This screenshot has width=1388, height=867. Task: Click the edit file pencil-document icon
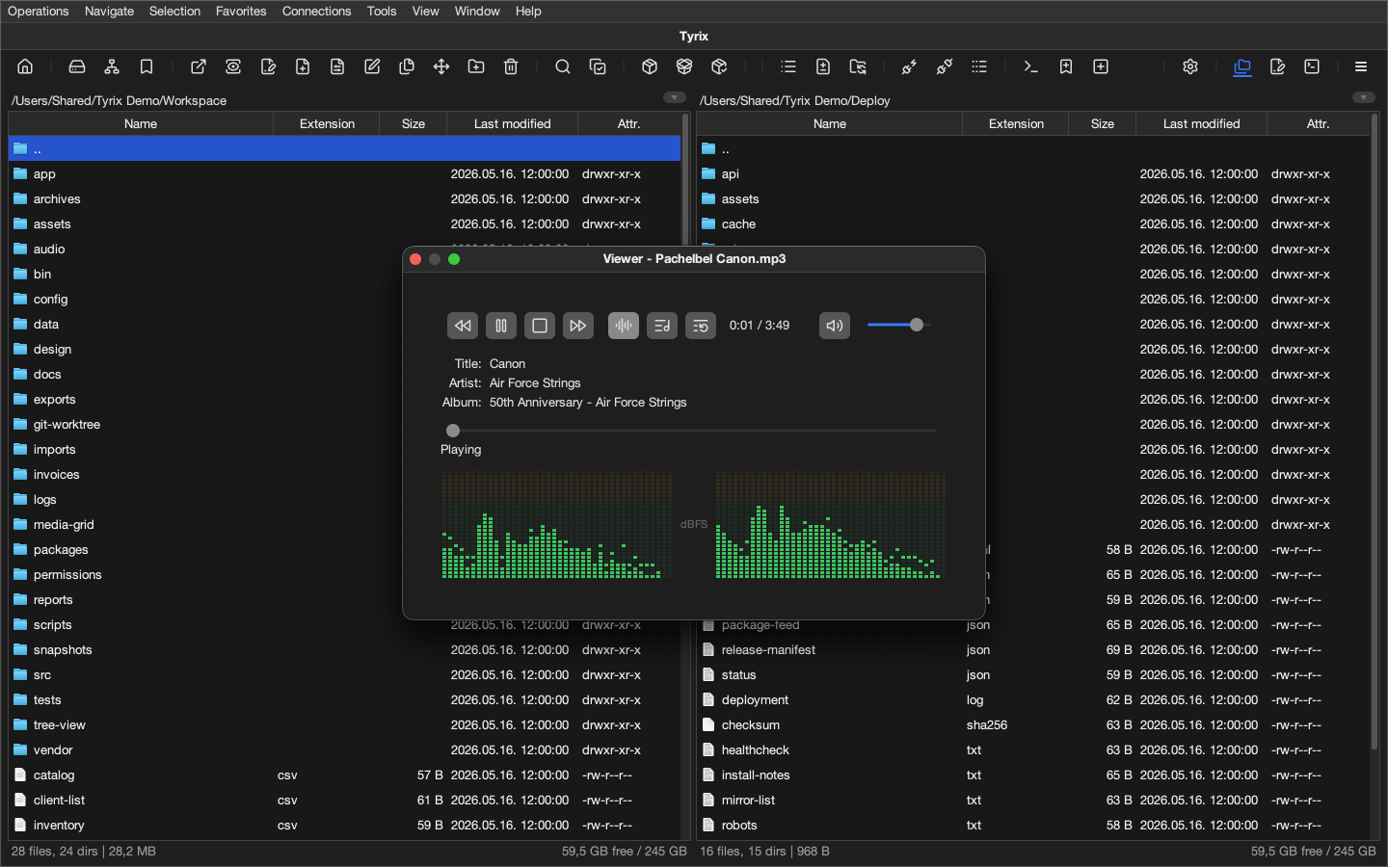(268, 66)
